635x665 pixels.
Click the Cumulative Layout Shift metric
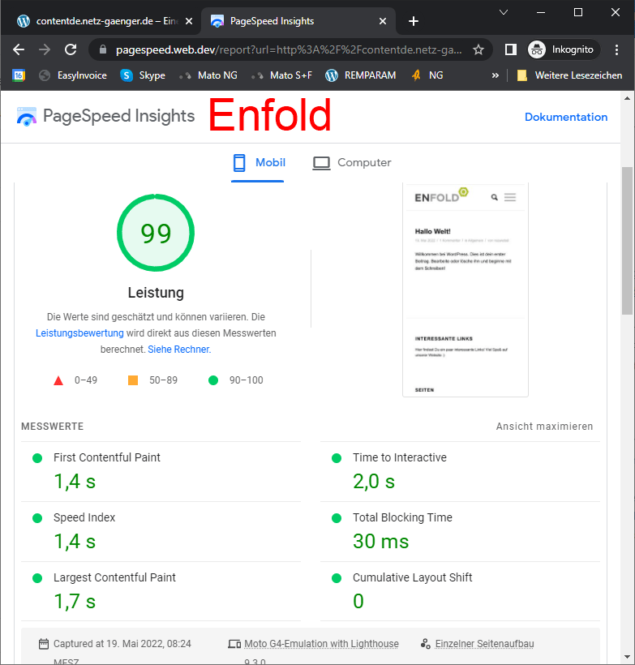pos(461,592)
